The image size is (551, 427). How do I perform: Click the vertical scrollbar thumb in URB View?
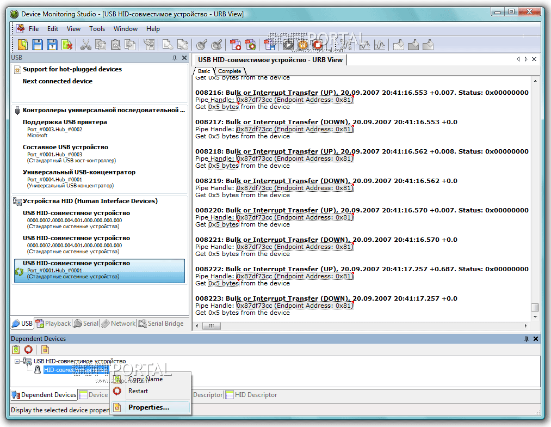535,307
